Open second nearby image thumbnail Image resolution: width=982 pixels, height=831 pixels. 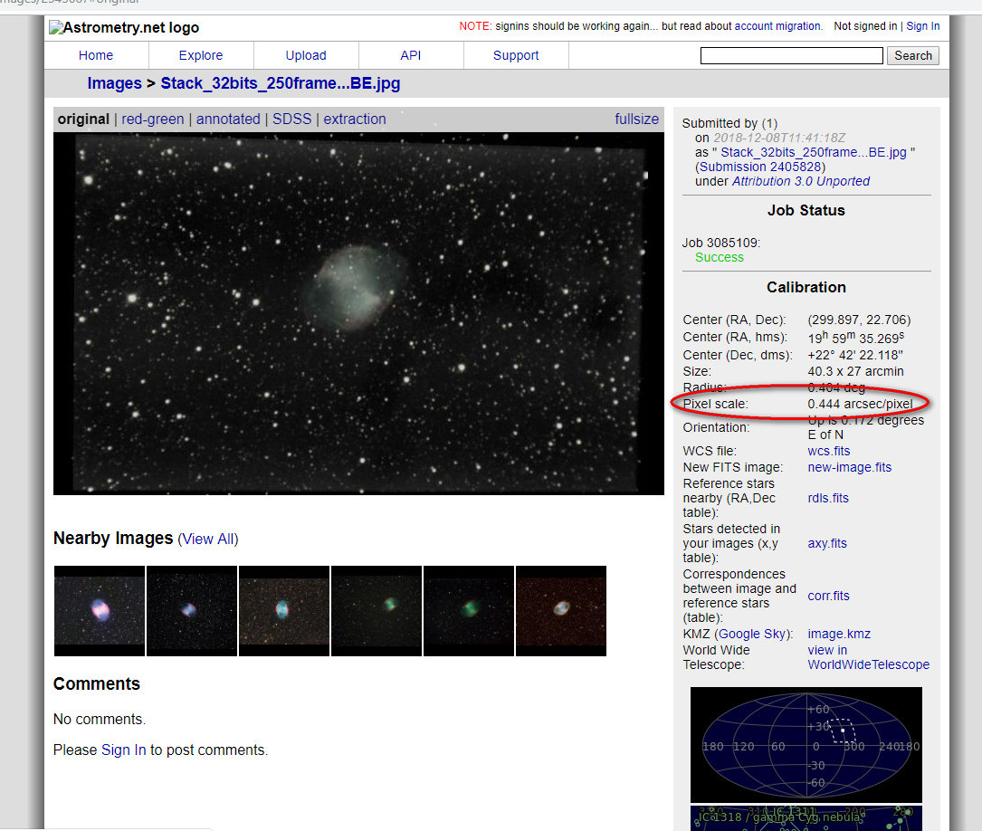pos(192,610)
